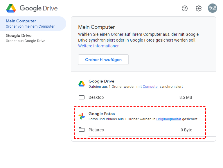Click the Google Drive wordmark in header
223x168 pixels.
(x=39, y=8)
